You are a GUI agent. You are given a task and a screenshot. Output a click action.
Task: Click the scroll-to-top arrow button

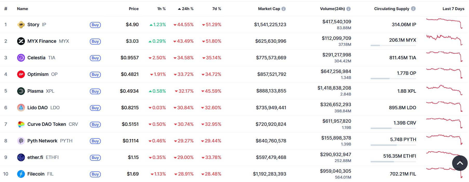pos(460,163)
